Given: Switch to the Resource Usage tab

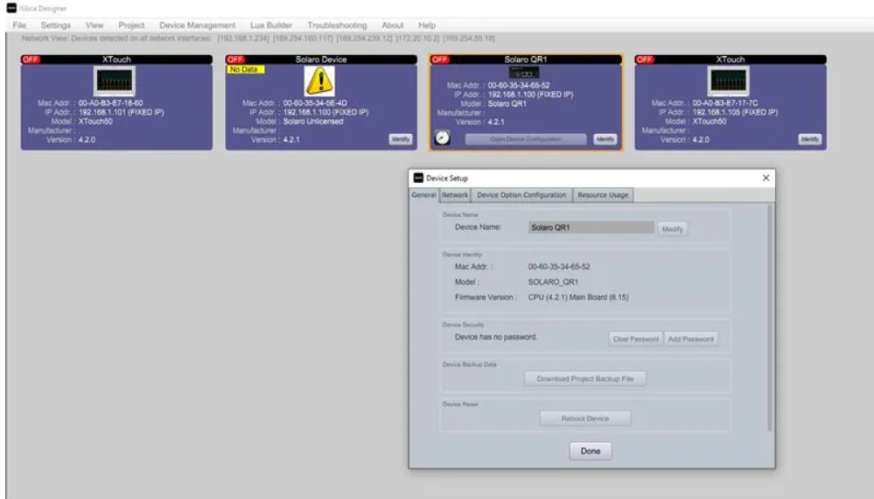Looking at the screenshot, I should tap(603, 194).
